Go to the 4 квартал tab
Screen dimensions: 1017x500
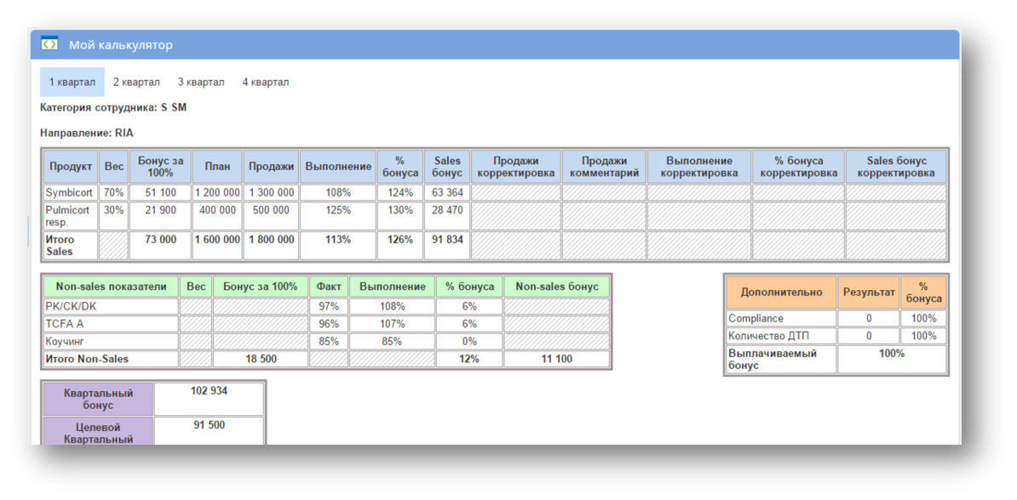pos(266,82)
